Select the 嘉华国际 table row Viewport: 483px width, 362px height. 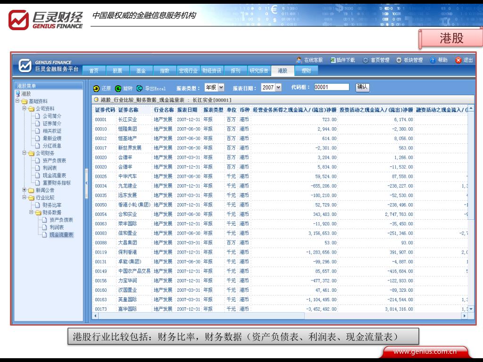click(280, 309)
